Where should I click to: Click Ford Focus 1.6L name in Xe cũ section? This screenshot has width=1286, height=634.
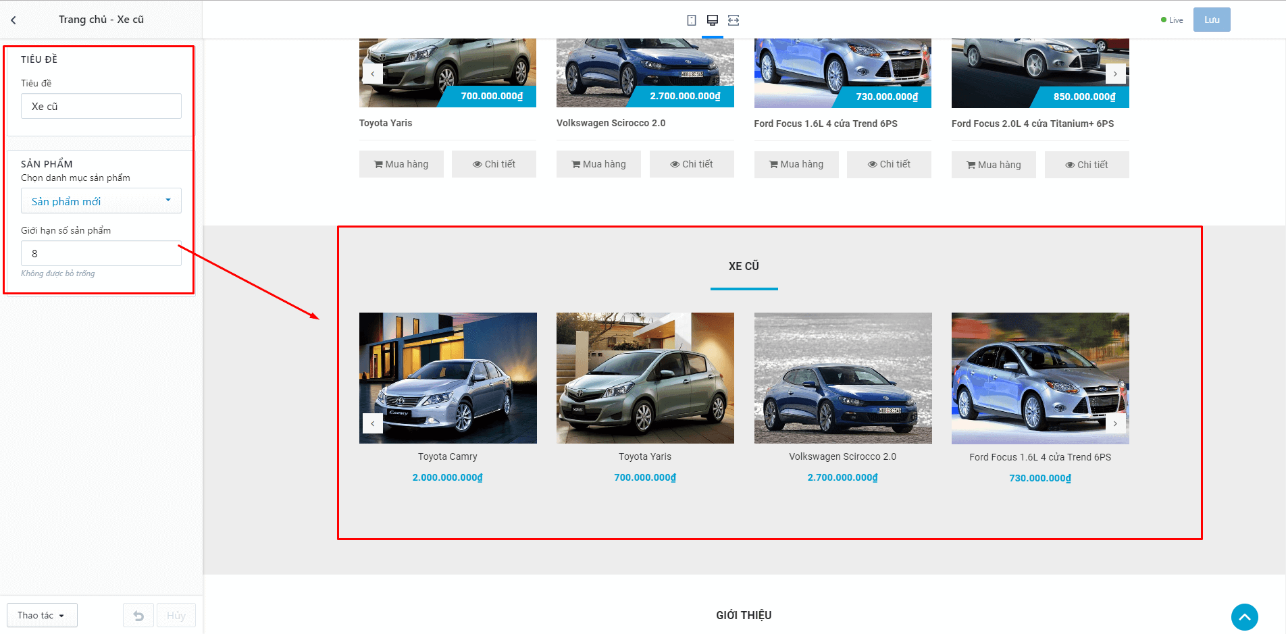[1040, 457]
